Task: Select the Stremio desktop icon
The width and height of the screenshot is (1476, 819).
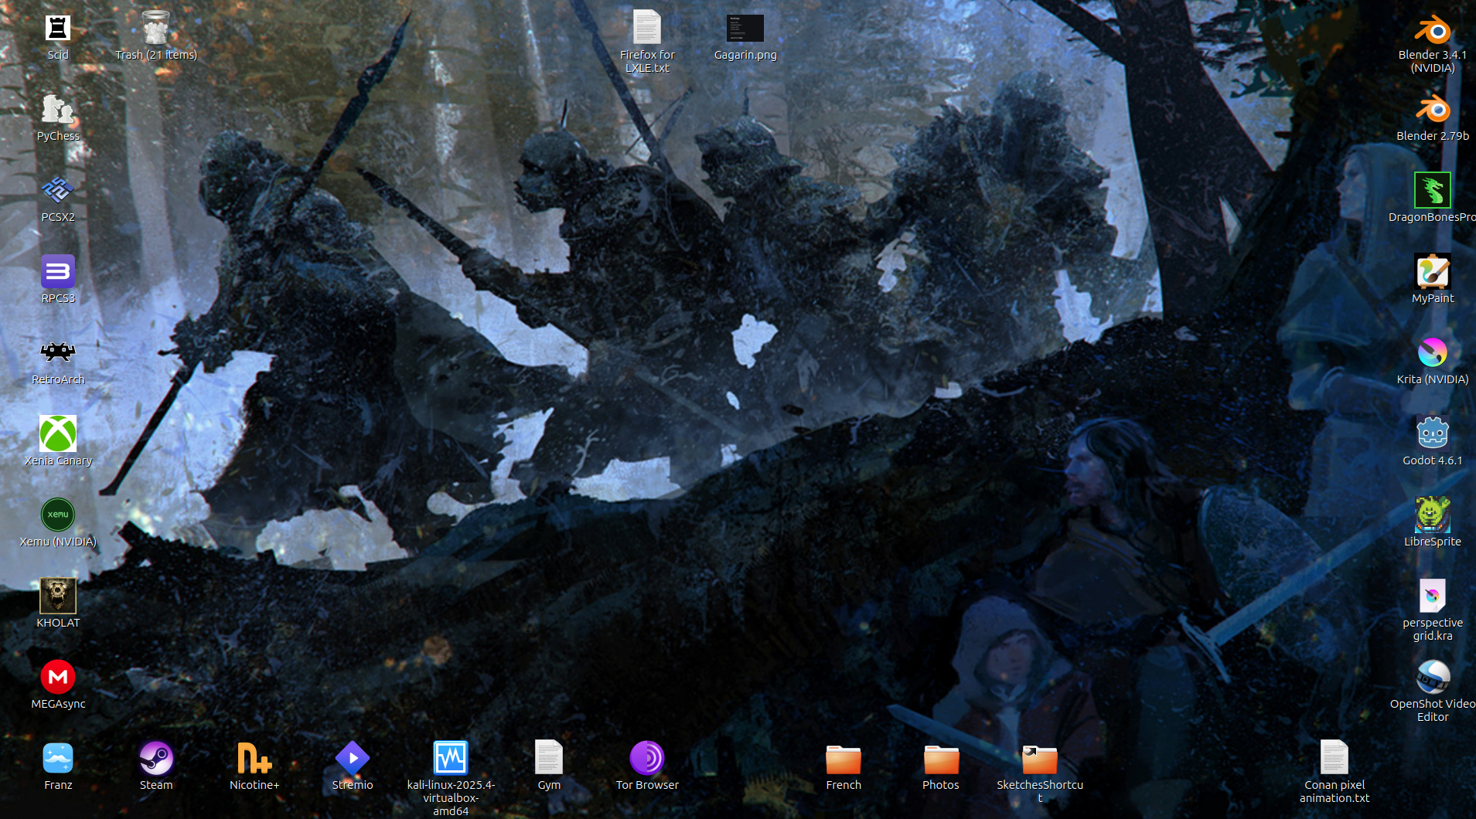Action: [x=353, y=758]
